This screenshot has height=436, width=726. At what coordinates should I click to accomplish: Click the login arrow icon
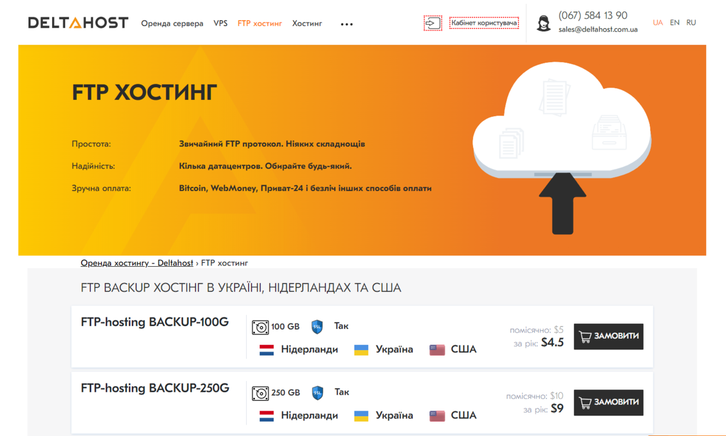tap(433, 24)
